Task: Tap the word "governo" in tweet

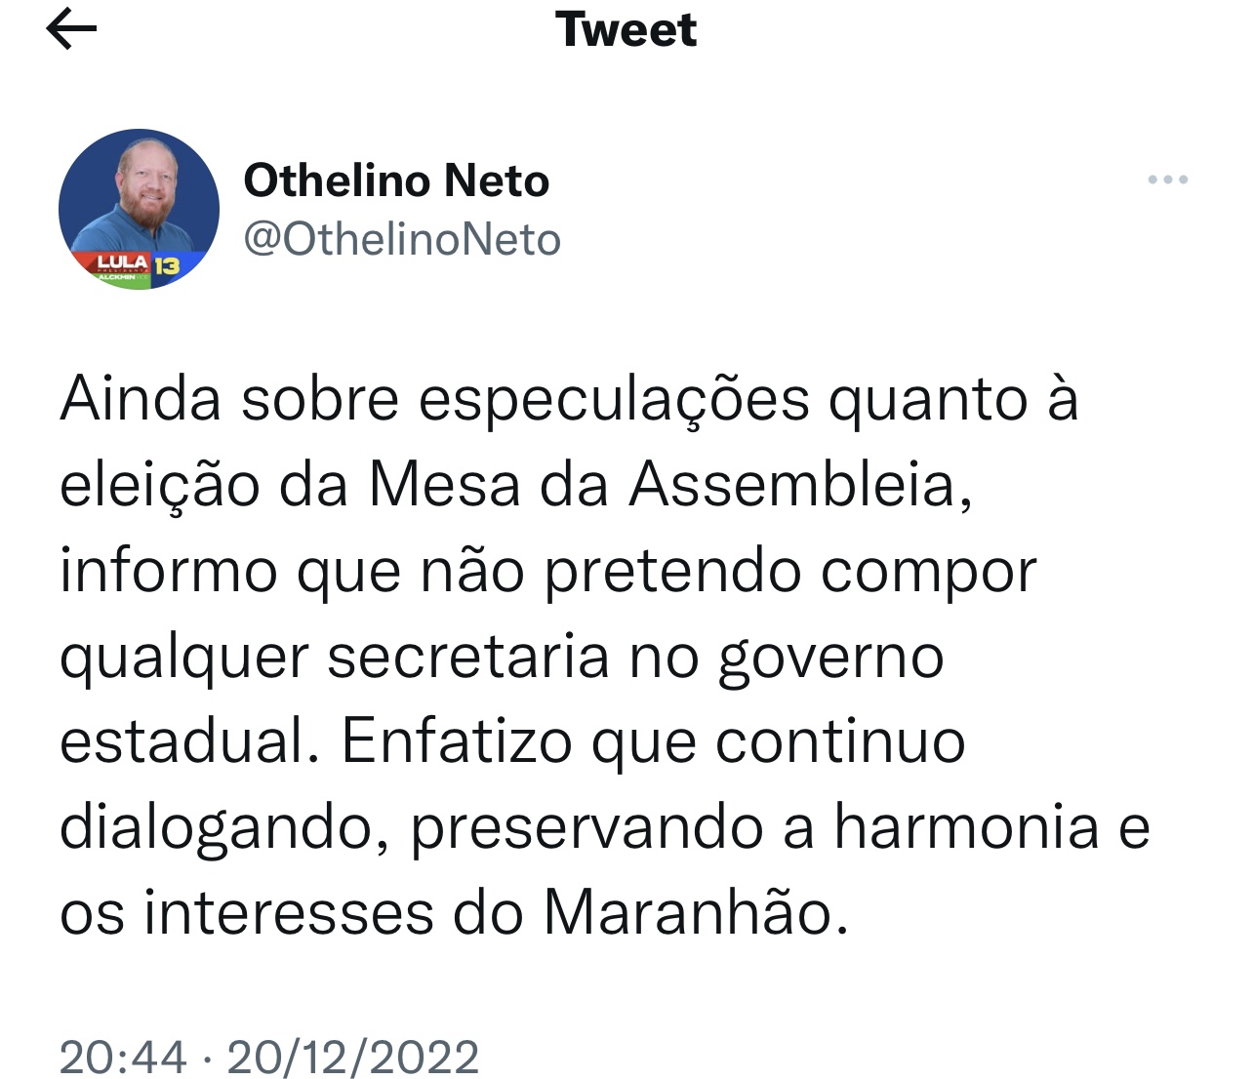Action: click(x=830, y=658)
